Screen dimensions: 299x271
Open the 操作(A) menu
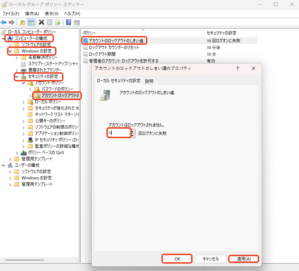click(32, 13)
